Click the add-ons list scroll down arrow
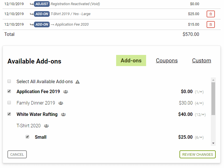The width and height of the screenshot is (224, 168). [x=213, y=143]
